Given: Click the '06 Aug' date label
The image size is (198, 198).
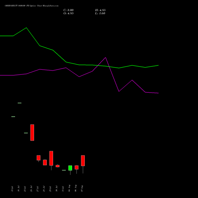Looking at the screenshot, I should pos(76,188).
